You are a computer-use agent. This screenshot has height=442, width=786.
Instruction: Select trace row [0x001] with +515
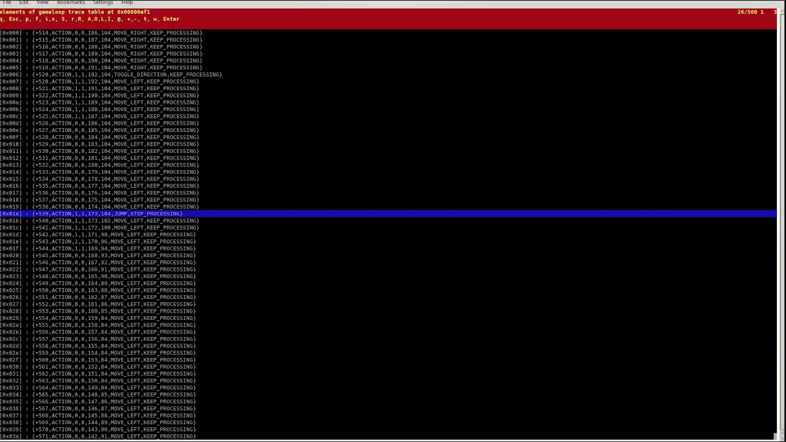coord(101,40)
